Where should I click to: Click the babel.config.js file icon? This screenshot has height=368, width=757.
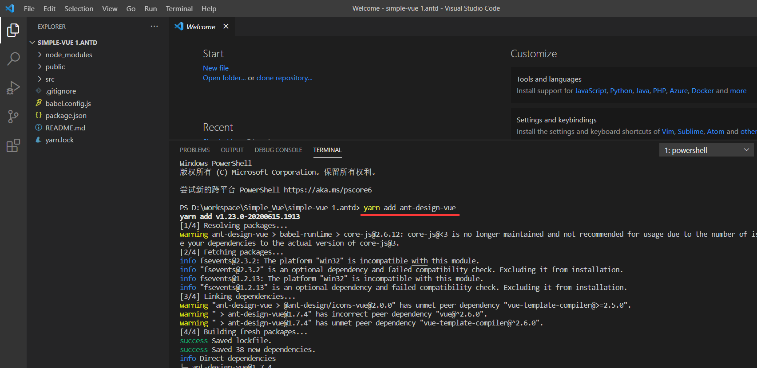tap(39, 103)
